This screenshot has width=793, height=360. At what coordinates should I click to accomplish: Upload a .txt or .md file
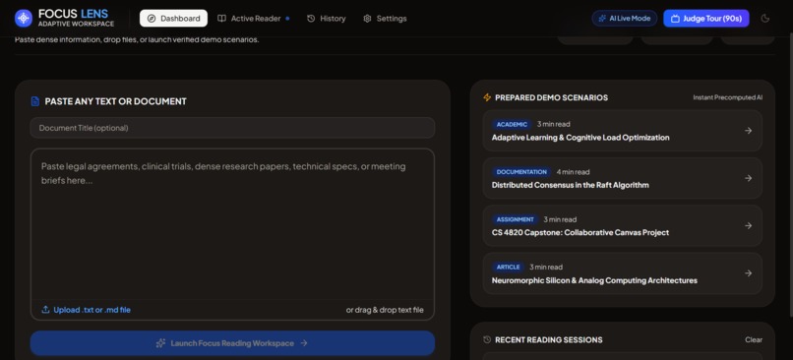click(86, 310)
